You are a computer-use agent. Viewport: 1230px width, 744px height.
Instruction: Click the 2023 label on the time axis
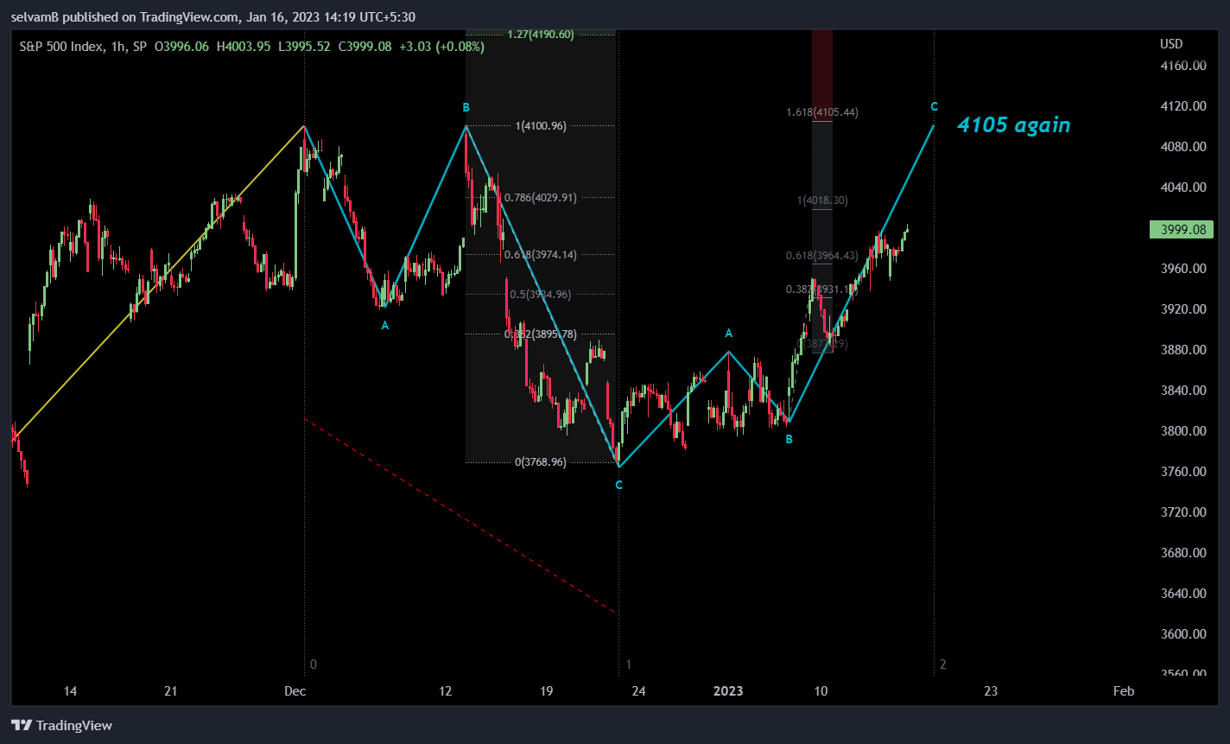pyautogui.click(x=728, y=691)
